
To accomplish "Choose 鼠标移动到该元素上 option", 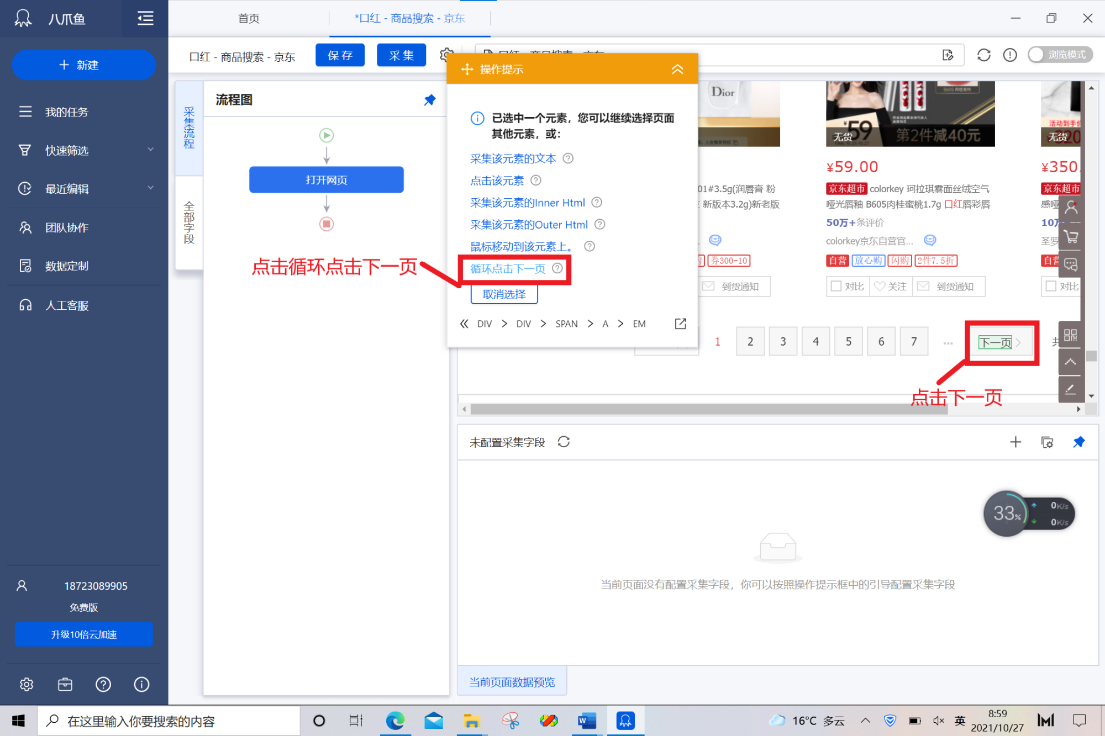I will (522, 246).
